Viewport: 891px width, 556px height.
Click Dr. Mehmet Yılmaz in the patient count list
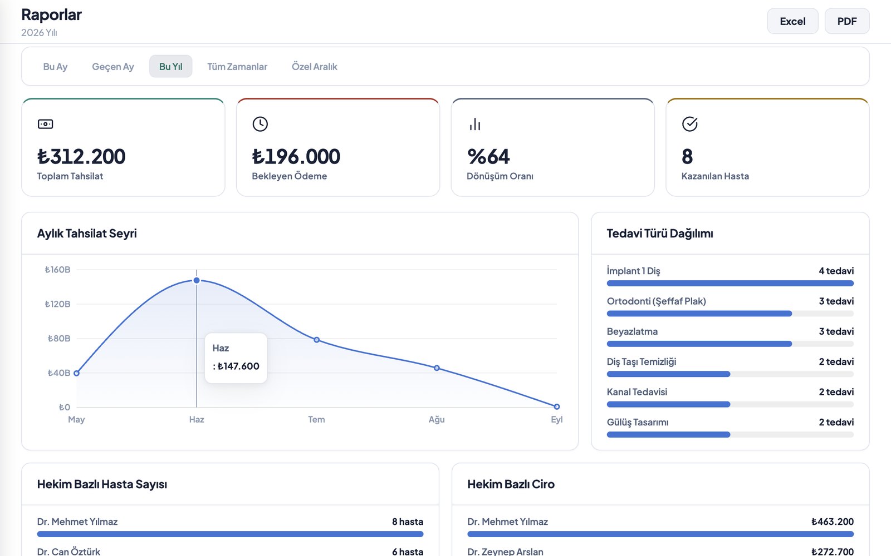(77, 522)
